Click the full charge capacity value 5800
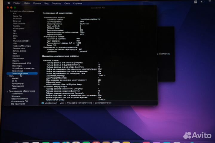Viewport: 215px width, 143px height. 79,43
